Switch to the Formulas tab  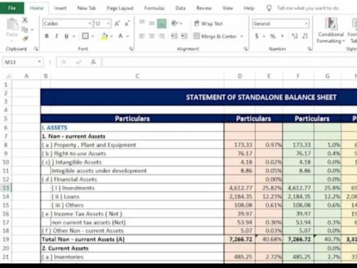154,8
